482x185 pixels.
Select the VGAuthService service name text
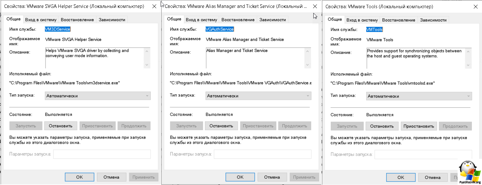[220, 29]
